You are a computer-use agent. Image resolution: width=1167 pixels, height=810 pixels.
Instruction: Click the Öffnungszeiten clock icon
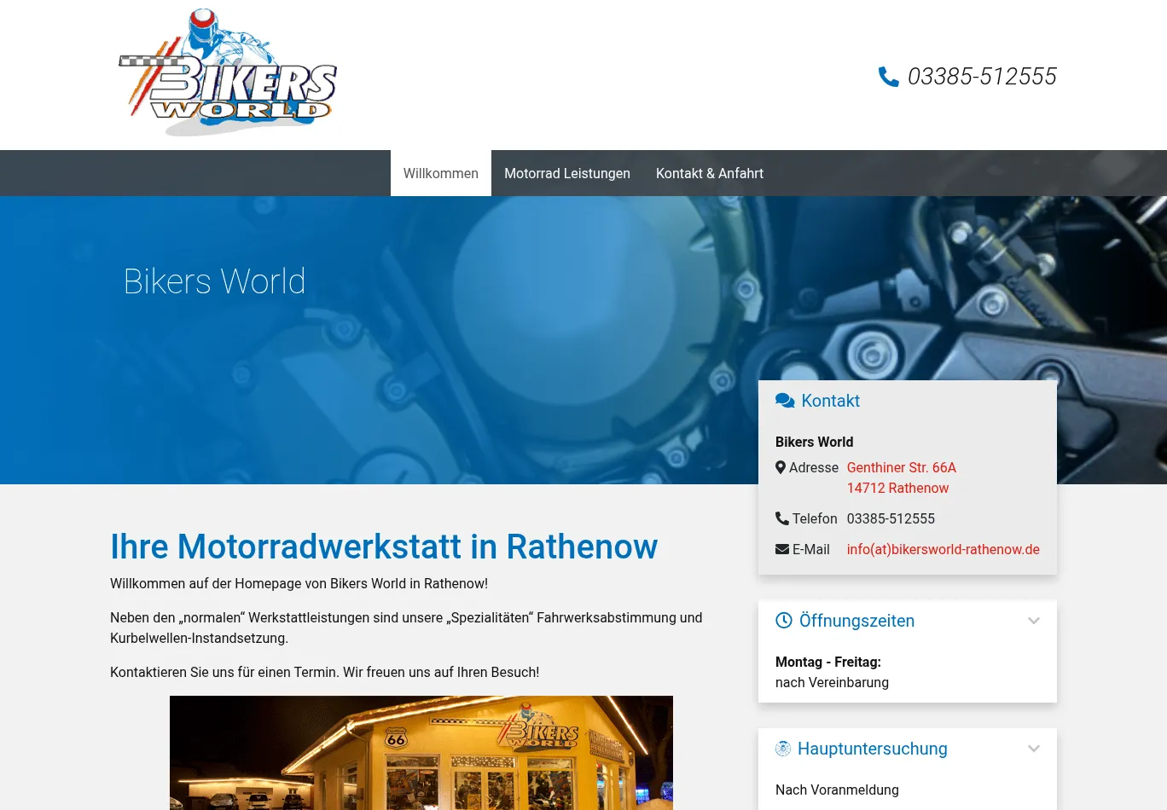click(783, 621)
